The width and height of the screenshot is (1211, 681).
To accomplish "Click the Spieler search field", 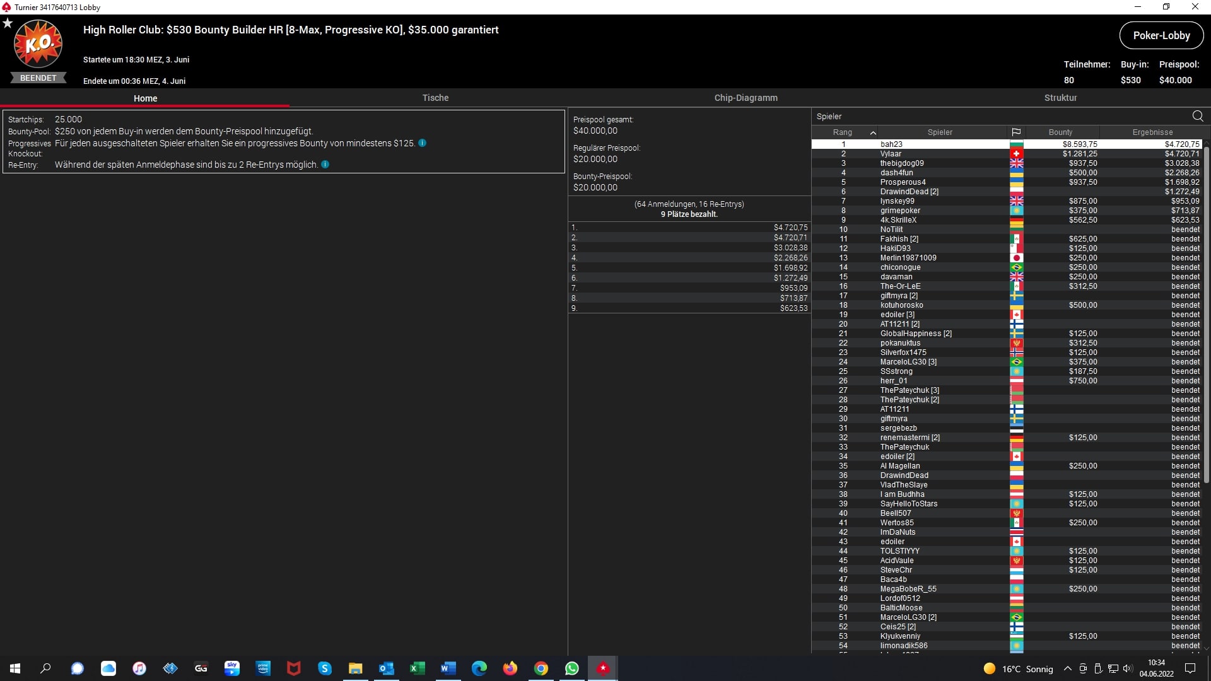I will pyautogui.click(x=997, y=116).
